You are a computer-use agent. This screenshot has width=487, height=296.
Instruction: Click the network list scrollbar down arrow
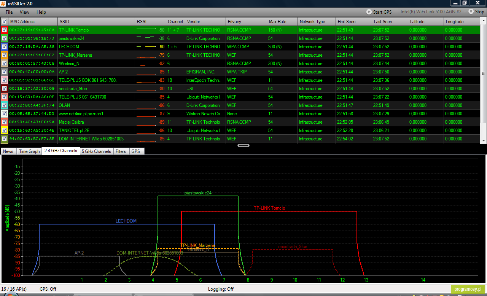click(x=484, y=141)
